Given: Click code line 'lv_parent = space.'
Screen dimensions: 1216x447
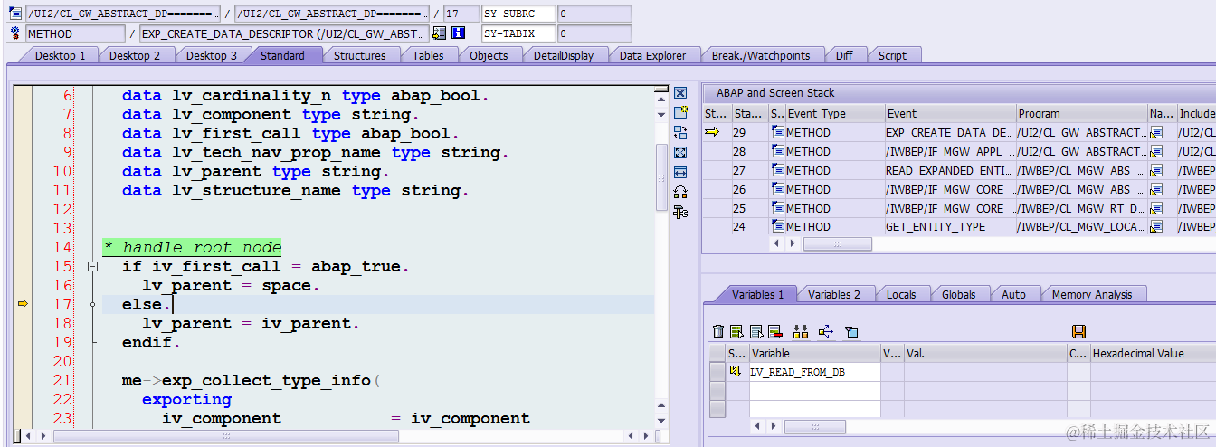Looking at the screenshot, I should click(231, 286).
